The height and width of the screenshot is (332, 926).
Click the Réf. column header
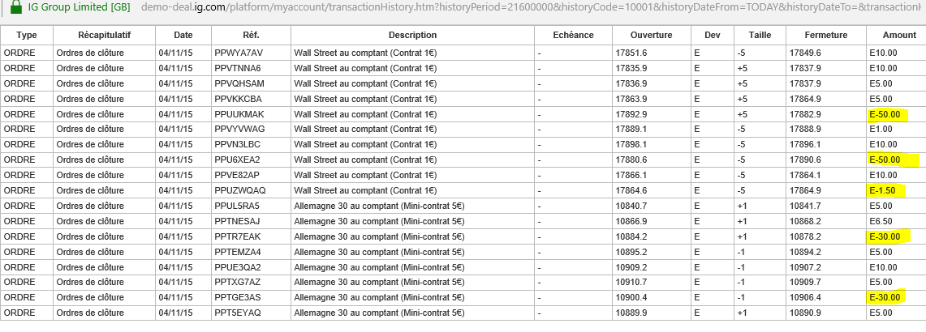point(251,36)
